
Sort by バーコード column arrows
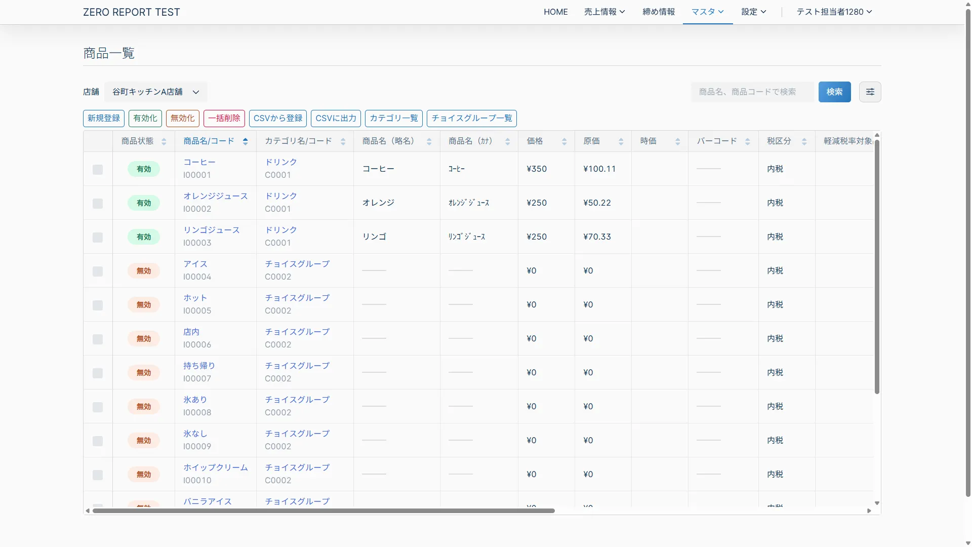pos(747,141)
